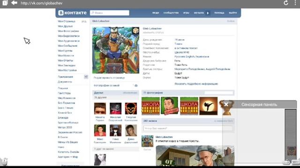Click the camera icon beside Фотографии со мной
This screenshot has width=300, height=168.
pyautogui.click(x=136, y=85)
